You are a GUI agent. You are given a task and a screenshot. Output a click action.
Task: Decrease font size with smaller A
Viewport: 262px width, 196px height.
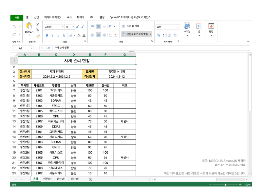pos(83,27)
